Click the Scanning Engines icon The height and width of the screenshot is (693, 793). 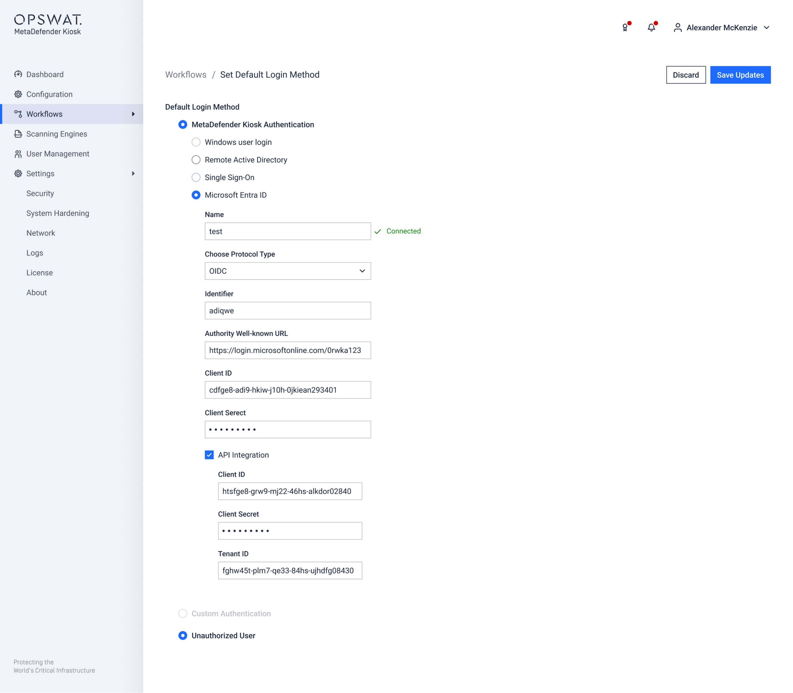18,134
